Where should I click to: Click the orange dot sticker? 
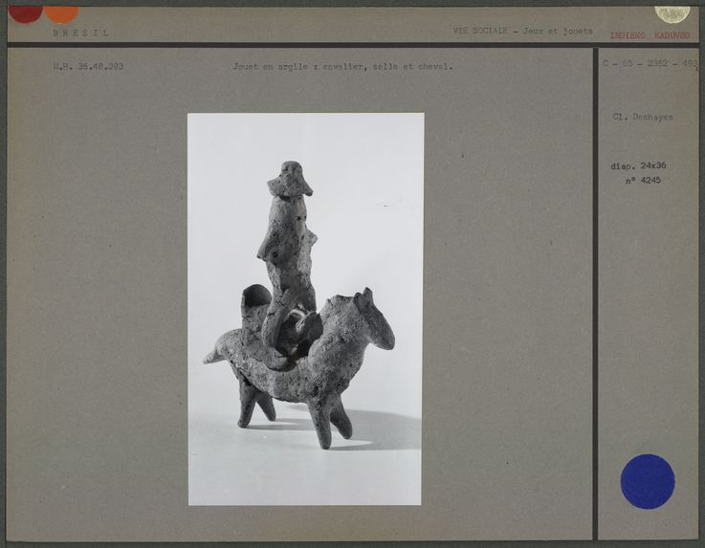point(61,13)
